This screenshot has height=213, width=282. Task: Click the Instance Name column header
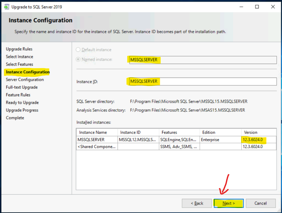[x=97, y=132]
